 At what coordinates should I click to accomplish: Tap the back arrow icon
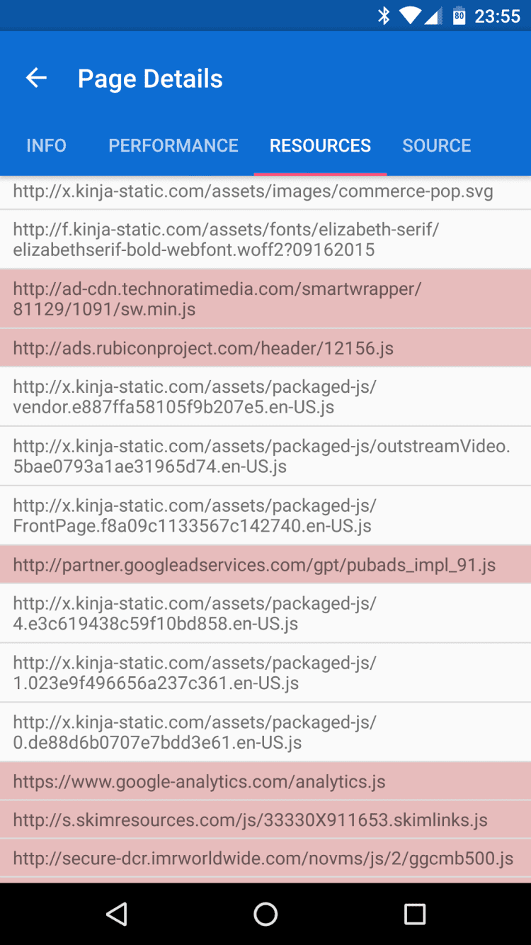[x=36, y=79]
